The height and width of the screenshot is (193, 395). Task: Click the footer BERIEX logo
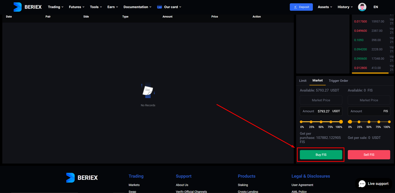tap(82, 178)
